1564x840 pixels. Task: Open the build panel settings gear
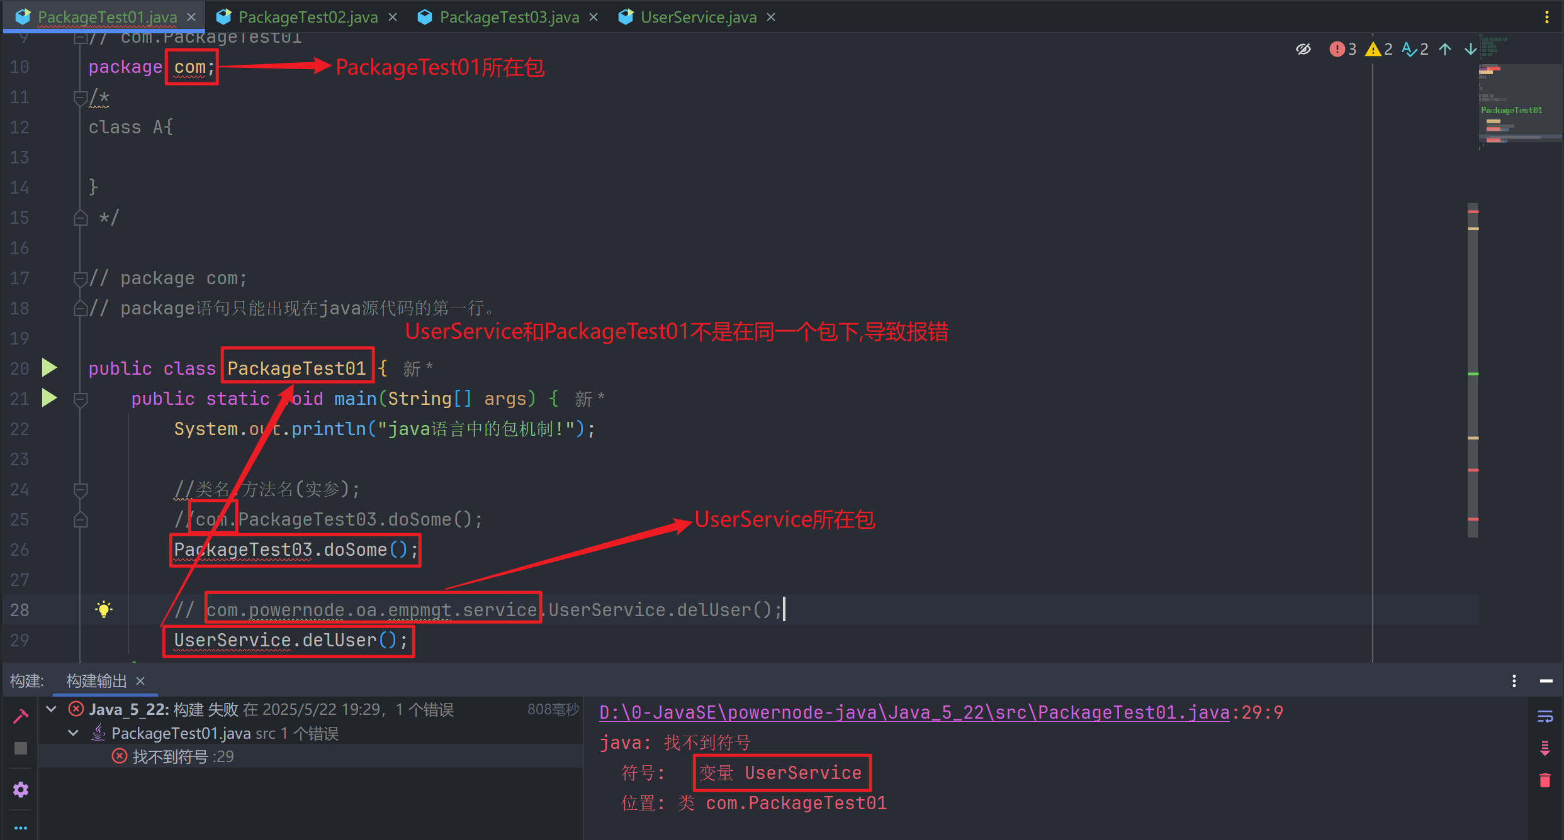click(x=21, y=790)
